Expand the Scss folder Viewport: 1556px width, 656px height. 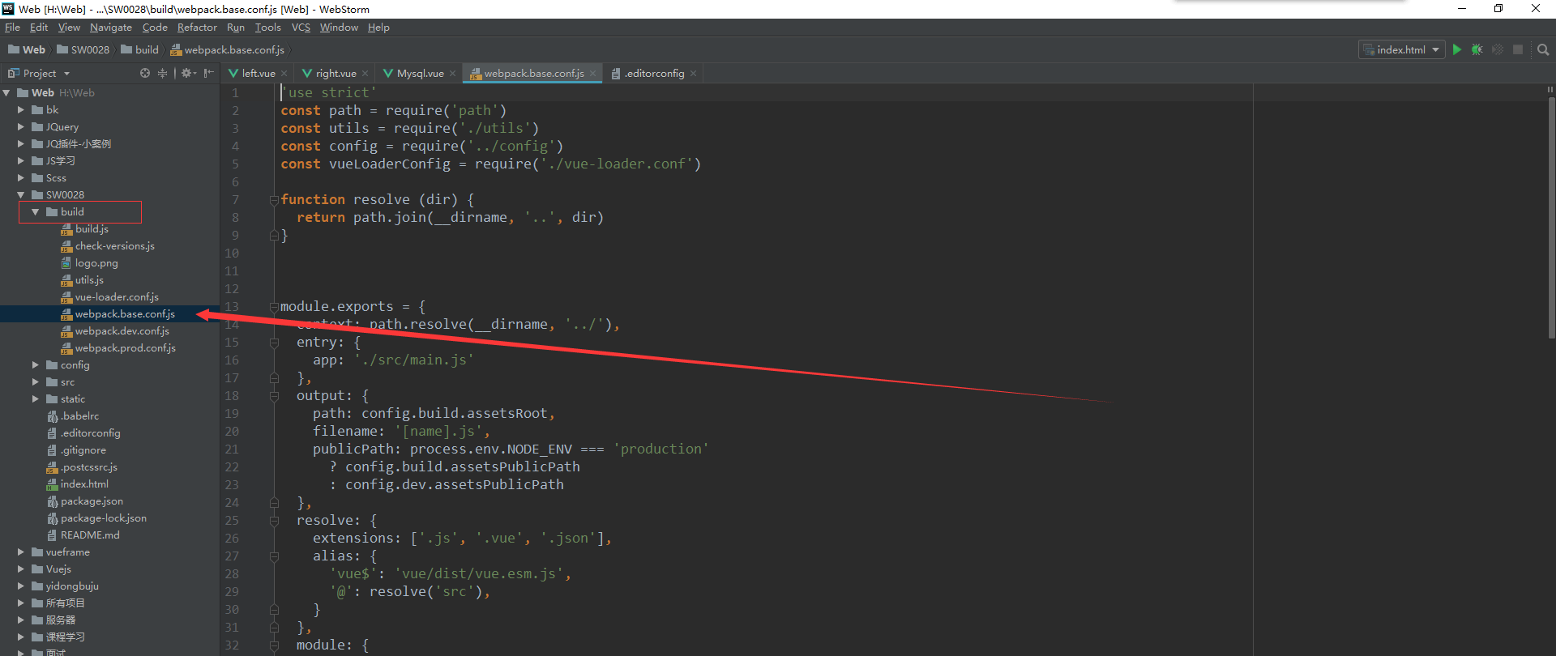point(21,178)
